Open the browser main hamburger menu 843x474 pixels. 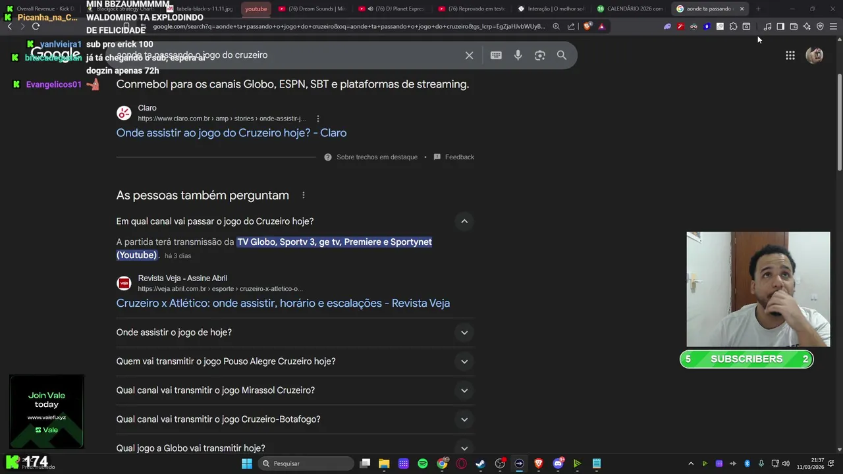833,26
